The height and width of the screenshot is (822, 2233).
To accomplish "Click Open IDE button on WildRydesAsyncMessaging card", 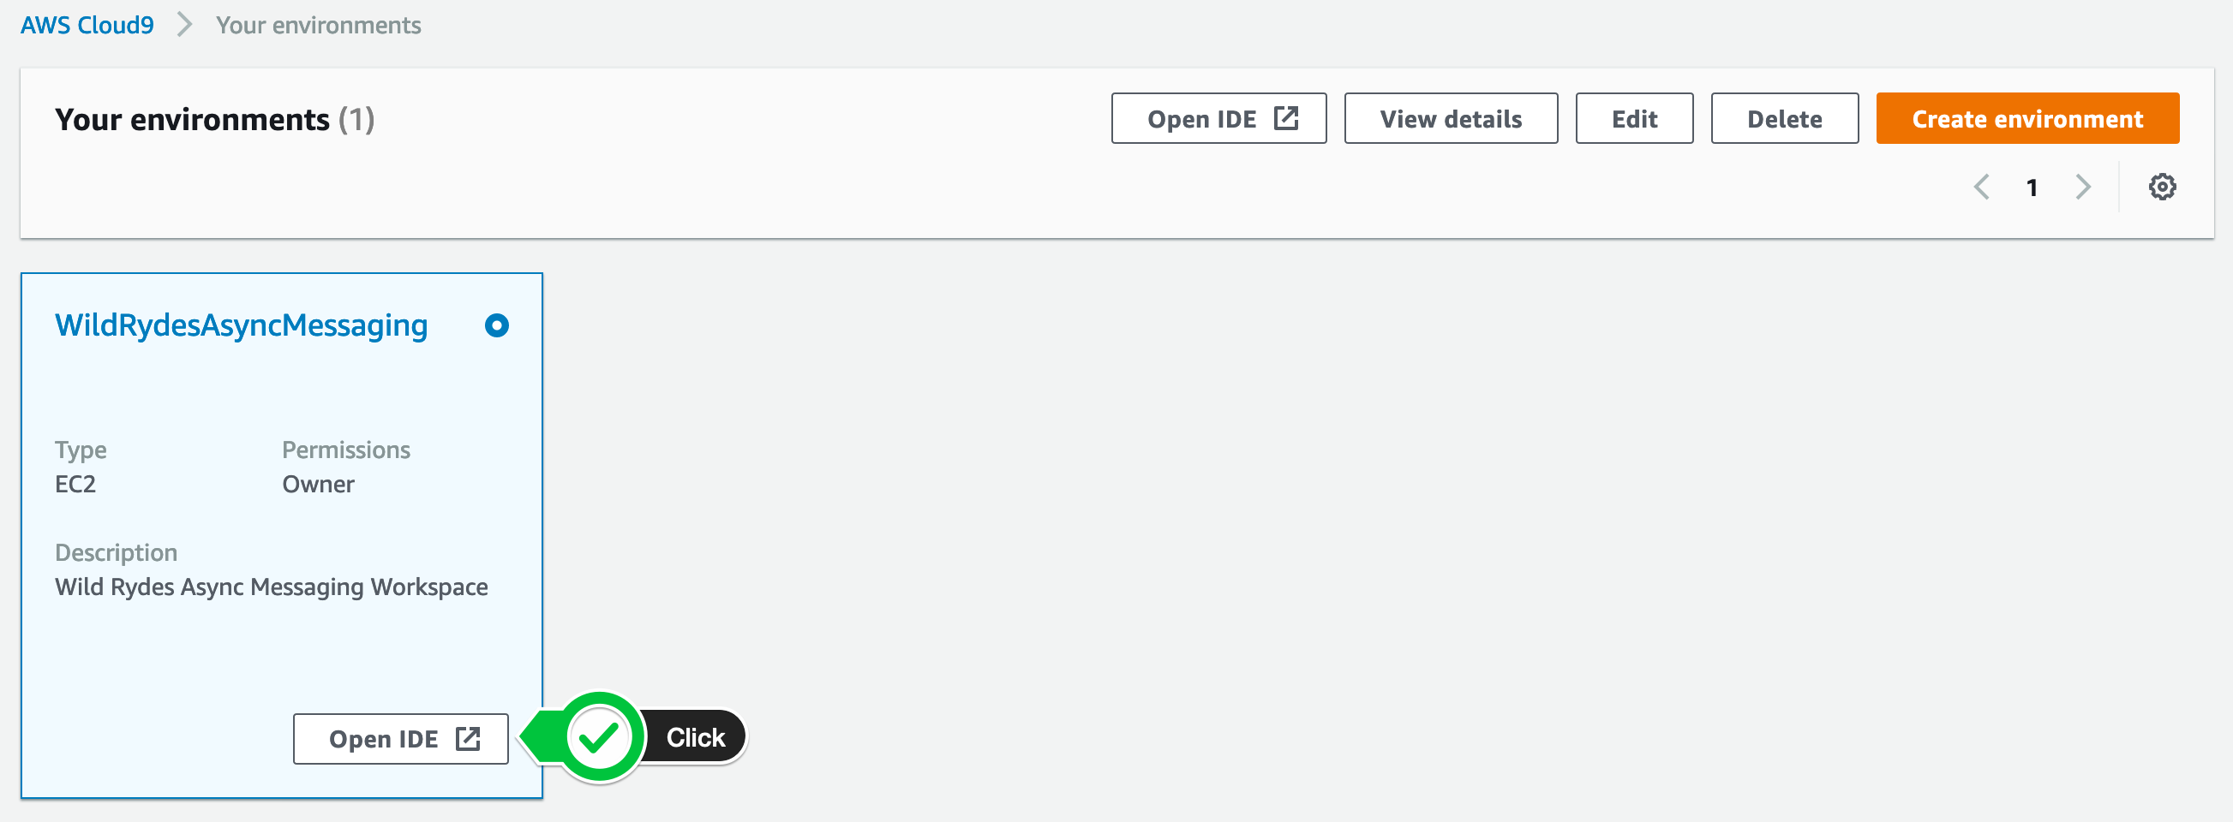I will [x=400, y=739].
